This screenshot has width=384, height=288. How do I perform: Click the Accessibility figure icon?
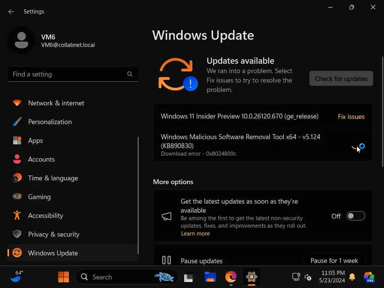click(x=17, y=215)
